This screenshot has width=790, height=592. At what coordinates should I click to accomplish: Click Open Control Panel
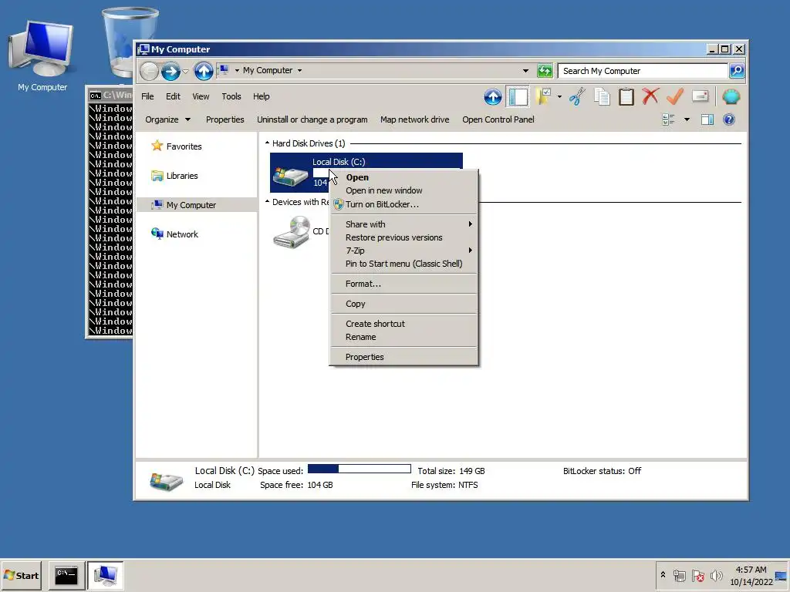pos(498,119)
